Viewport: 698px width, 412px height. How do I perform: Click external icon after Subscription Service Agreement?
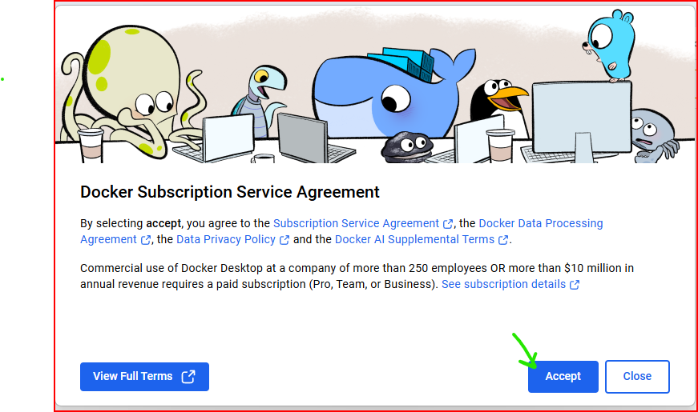coord(448,223)
